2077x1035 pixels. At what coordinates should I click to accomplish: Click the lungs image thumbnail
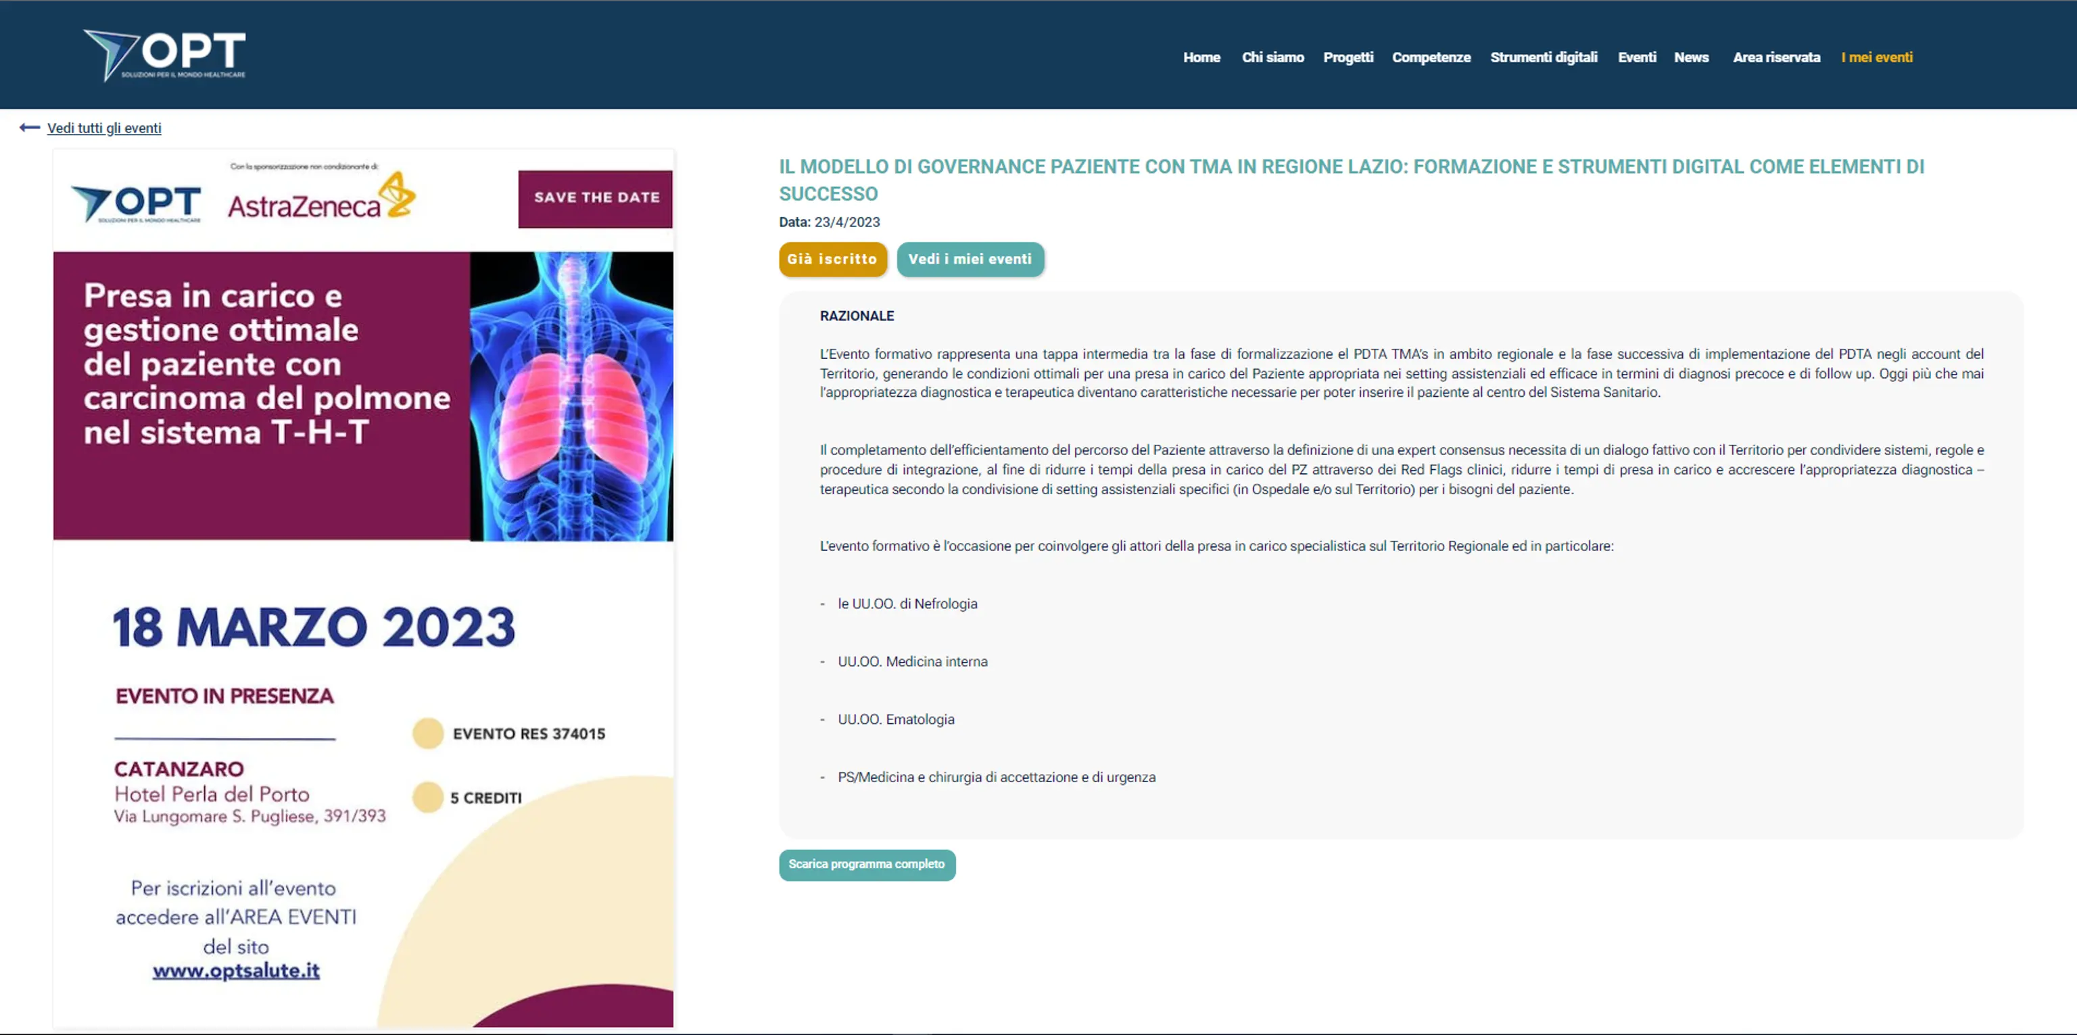[571, 395]
